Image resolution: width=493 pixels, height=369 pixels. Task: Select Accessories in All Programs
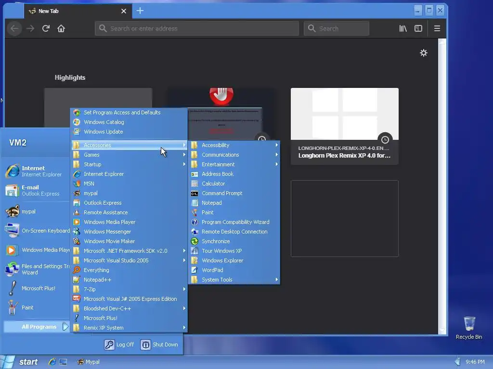pyautogui.click(x=129, y=145)
